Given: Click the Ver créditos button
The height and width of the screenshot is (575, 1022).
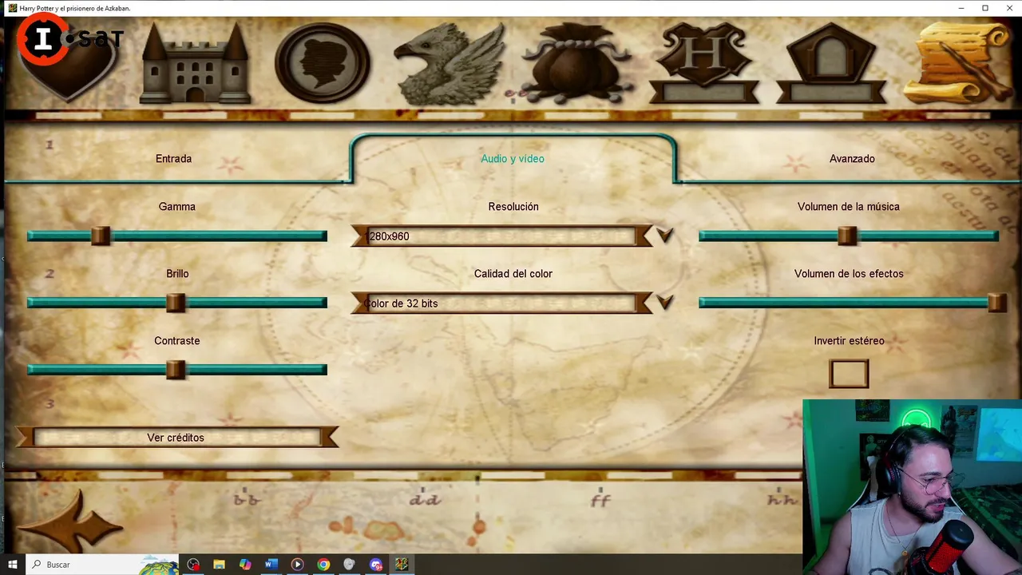Looking at the screenshot, I should (176, 437).
